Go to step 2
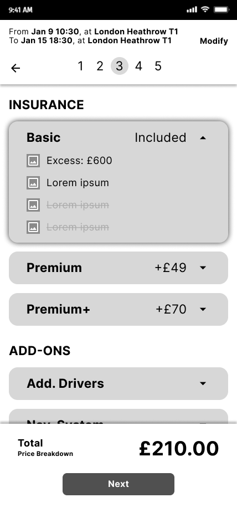Viewport: 237px width, 513px height. click(x=100, y=66)
